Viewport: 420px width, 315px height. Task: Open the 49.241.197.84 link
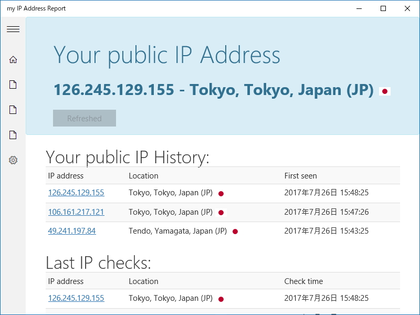[71, 231]
